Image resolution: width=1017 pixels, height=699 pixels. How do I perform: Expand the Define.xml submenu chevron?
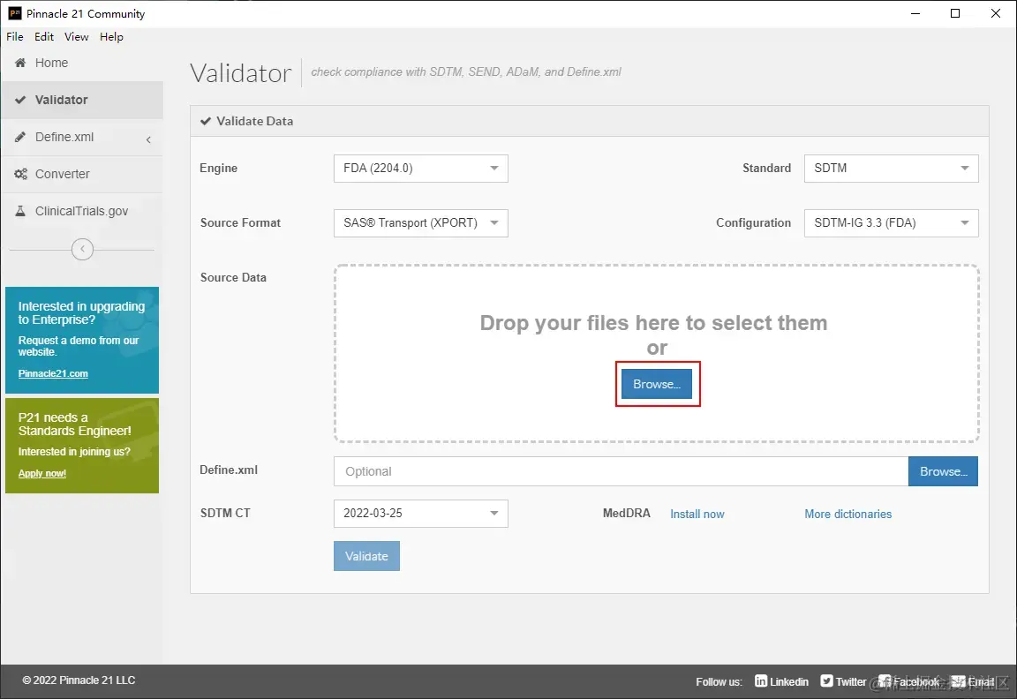pyautogui.click(x=148, y=139)
